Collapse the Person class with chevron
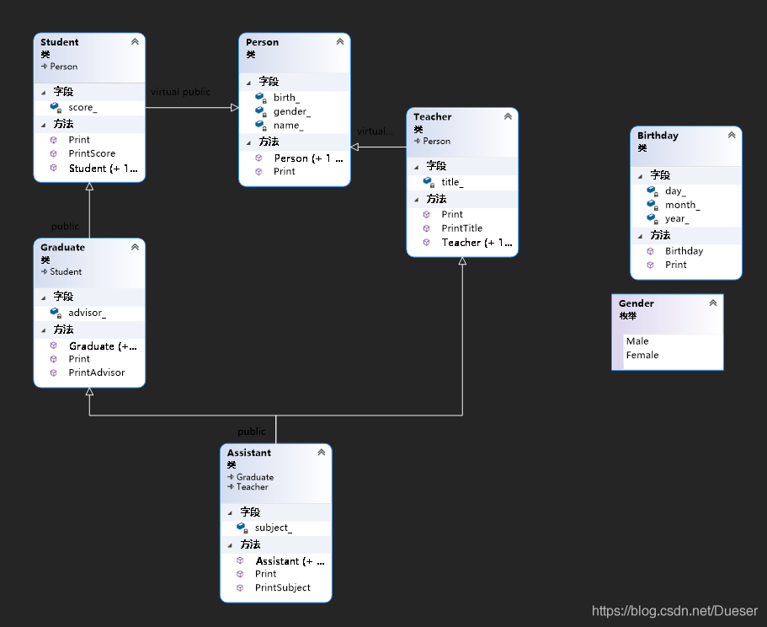This screenshot has height=627, width=767. pos(340,41)
